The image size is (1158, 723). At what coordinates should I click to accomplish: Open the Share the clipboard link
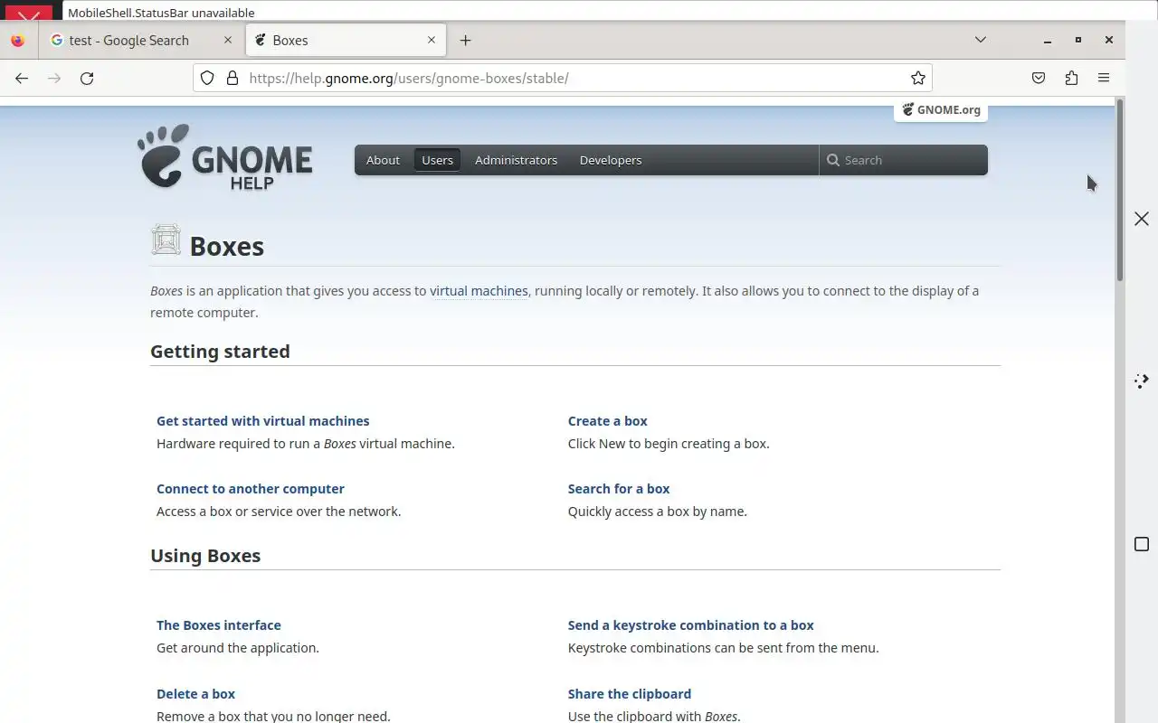click(x=630, y=694)
